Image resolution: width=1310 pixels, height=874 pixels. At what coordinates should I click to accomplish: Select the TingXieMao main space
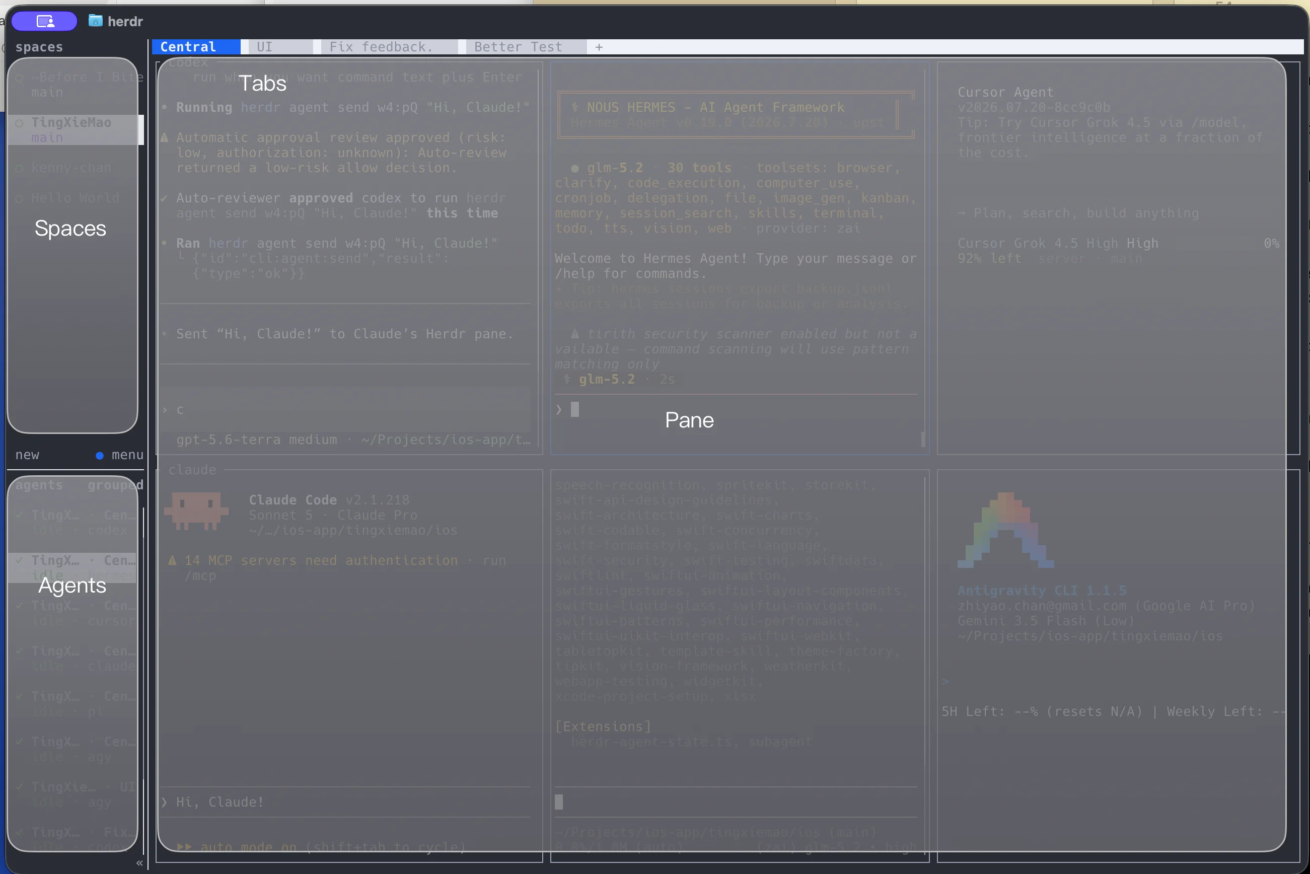[x=75, y=130]
